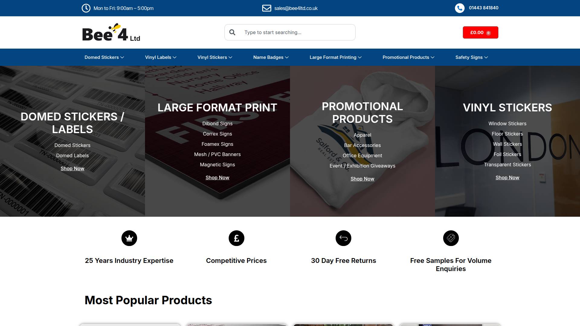Click the search input field
This screenshot has height=326, width=580.
296,32
